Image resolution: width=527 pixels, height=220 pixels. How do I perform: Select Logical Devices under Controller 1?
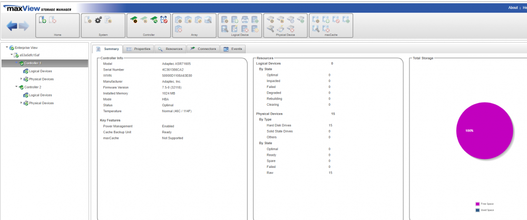point(41,71)
